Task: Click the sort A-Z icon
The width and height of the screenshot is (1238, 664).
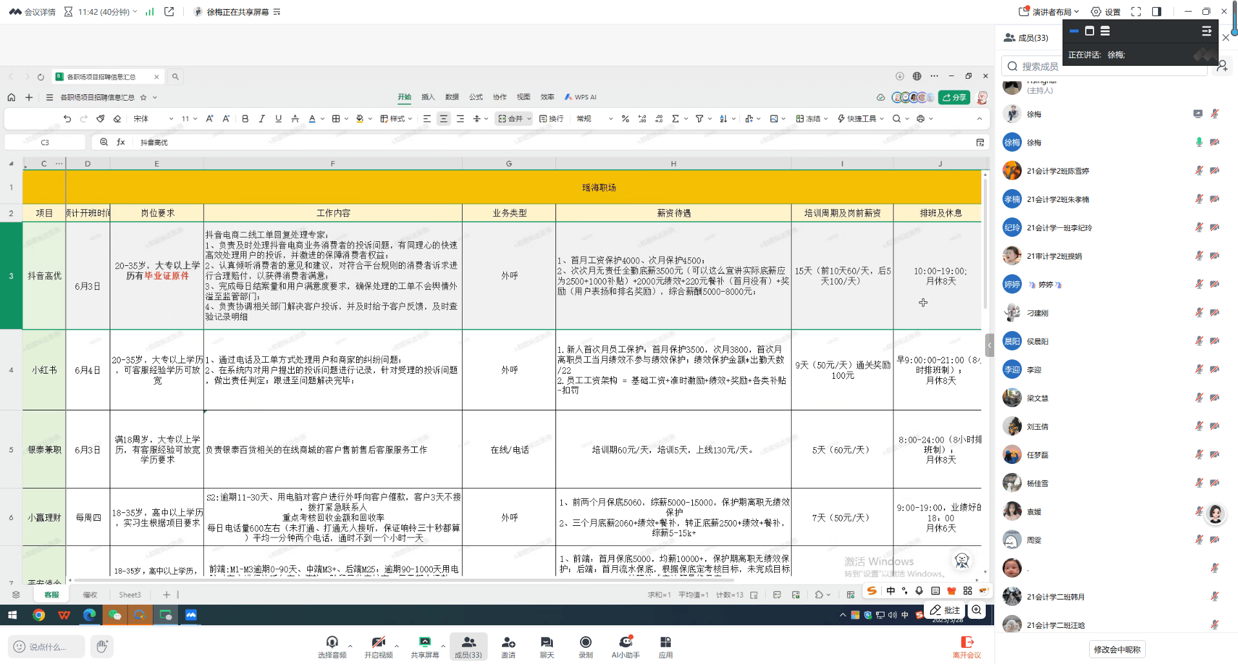Action: tap(723, 119)
